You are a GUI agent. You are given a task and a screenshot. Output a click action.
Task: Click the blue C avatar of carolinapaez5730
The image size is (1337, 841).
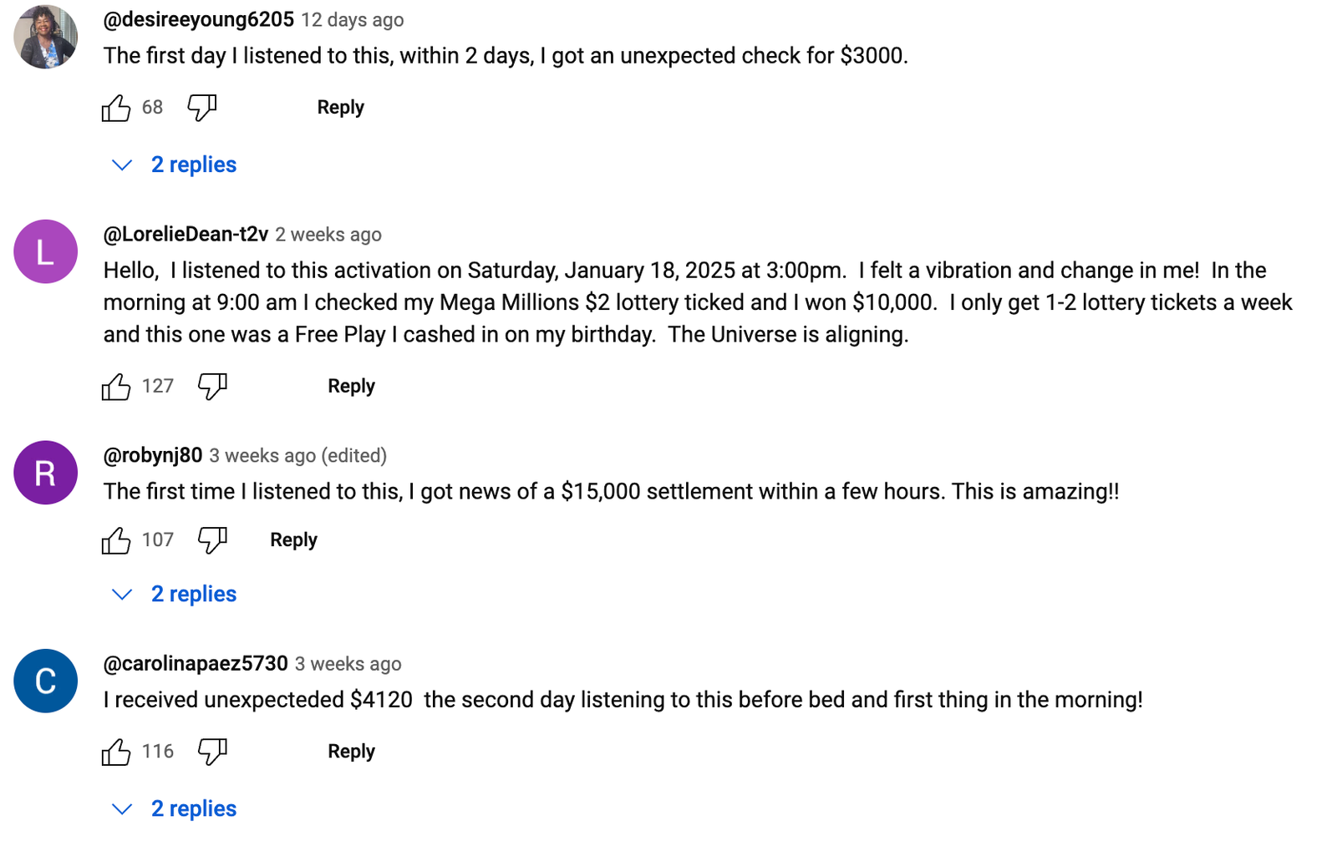click(x=45, y=681)
